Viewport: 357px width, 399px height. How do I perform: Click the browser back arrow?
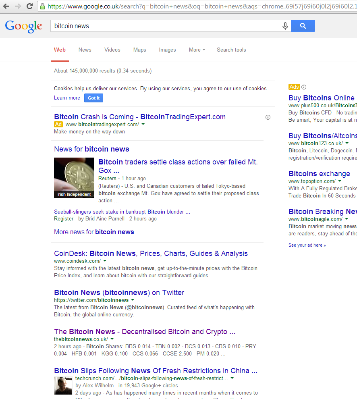6,6
